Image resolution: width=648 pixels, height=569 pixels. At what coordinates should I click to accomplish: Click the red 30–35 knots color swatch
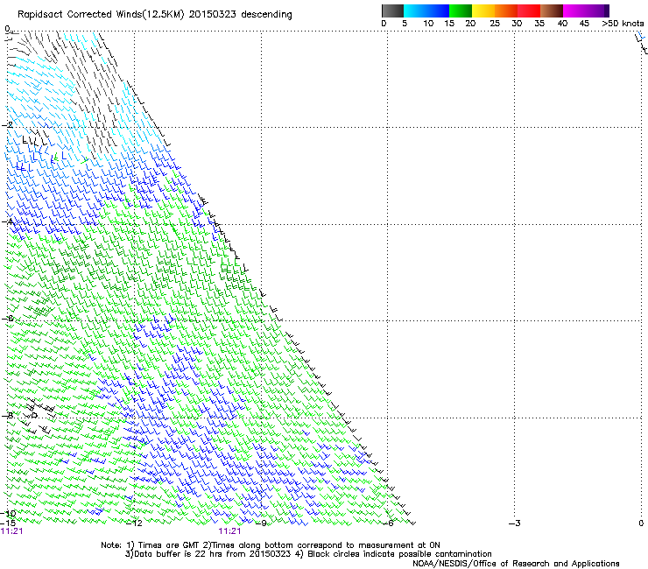coord(529,11)
